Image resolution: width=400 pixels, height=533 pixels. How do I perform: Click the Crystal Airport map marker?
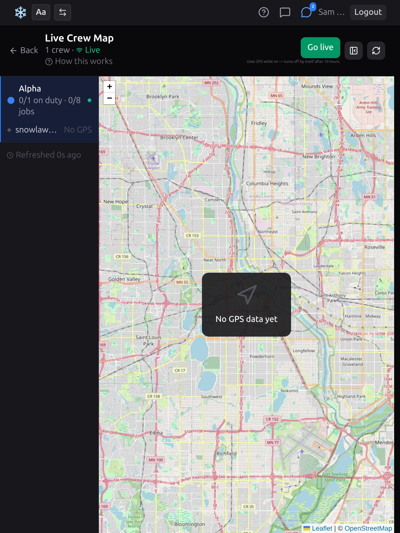[x=153, y=158]
